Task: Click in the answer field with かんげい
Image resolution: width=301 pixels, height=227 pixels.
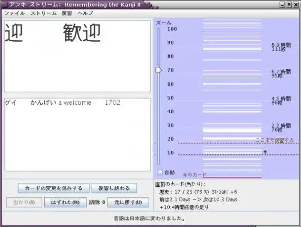Action: [x=78, y=135]
